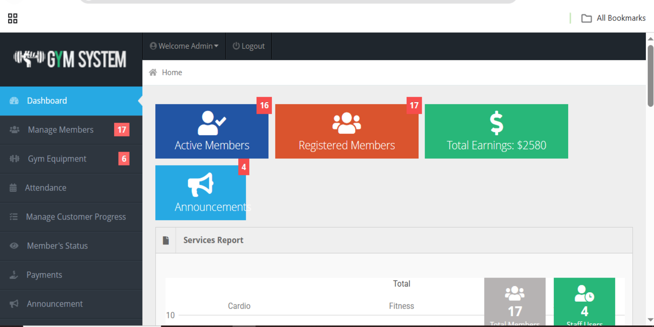Click the Manage Members people icon

[14, 130]
